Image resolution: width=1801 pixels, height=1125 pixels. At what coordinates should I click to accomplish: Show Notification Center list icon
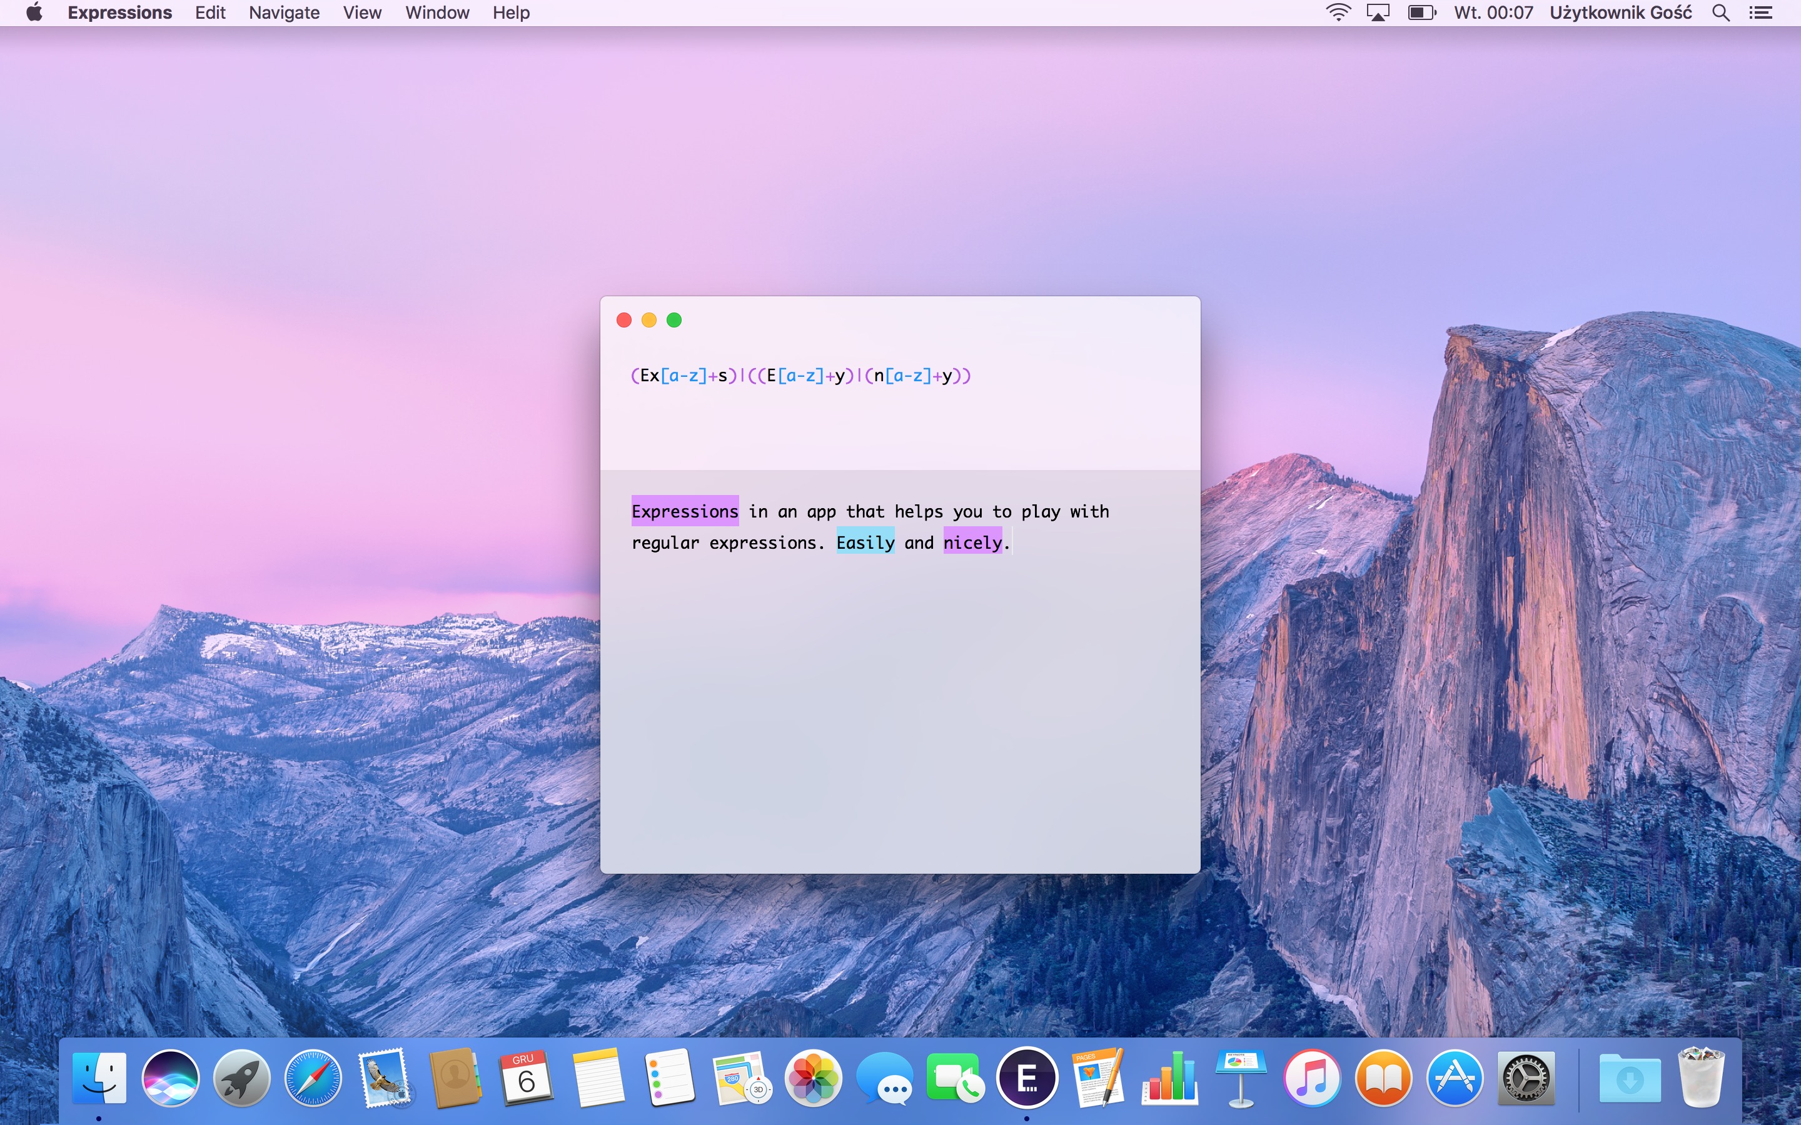[x=1760, y=12]
